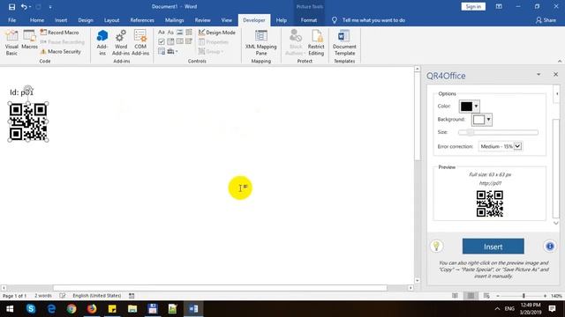This screenshot has width=565, height=317.
Task: Open QR4Office pane options menu
Action: (x=539, y=74)
